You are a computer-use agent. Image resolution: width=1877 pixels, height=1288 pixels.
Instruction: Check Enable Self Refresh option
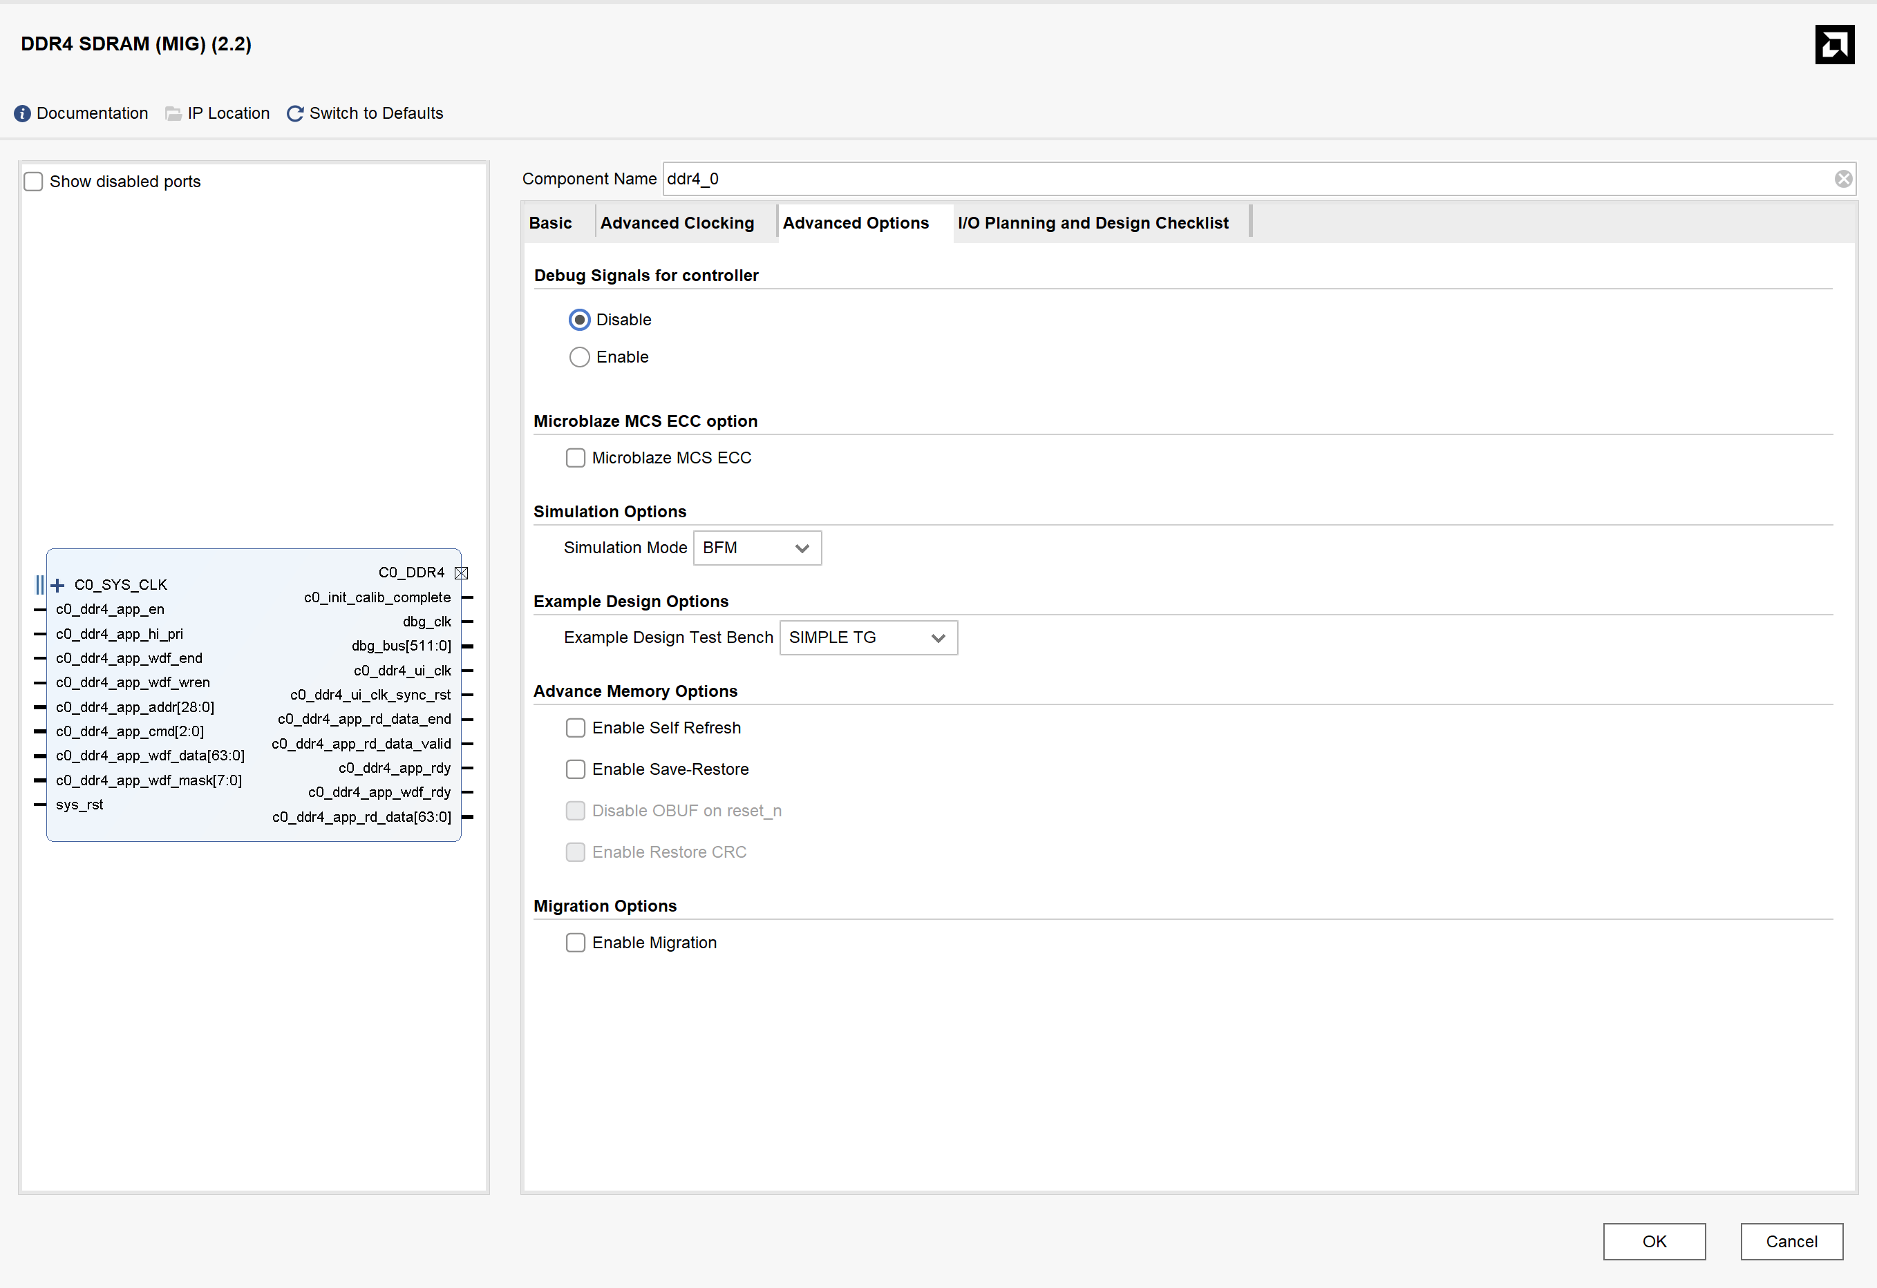click(x=575, y=729)
